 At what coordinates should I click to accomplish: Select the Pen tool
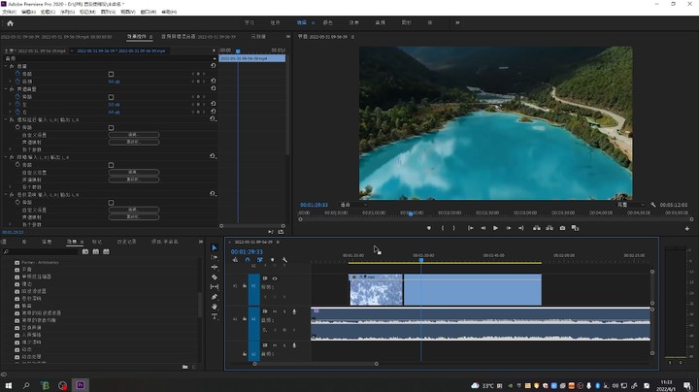215,297
